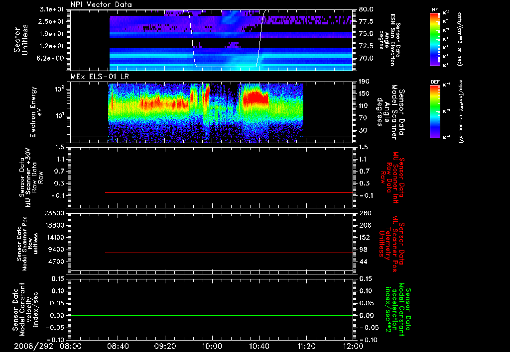
Task: Click the "9400" scanner position tick label
Action: tap(56, 250)
